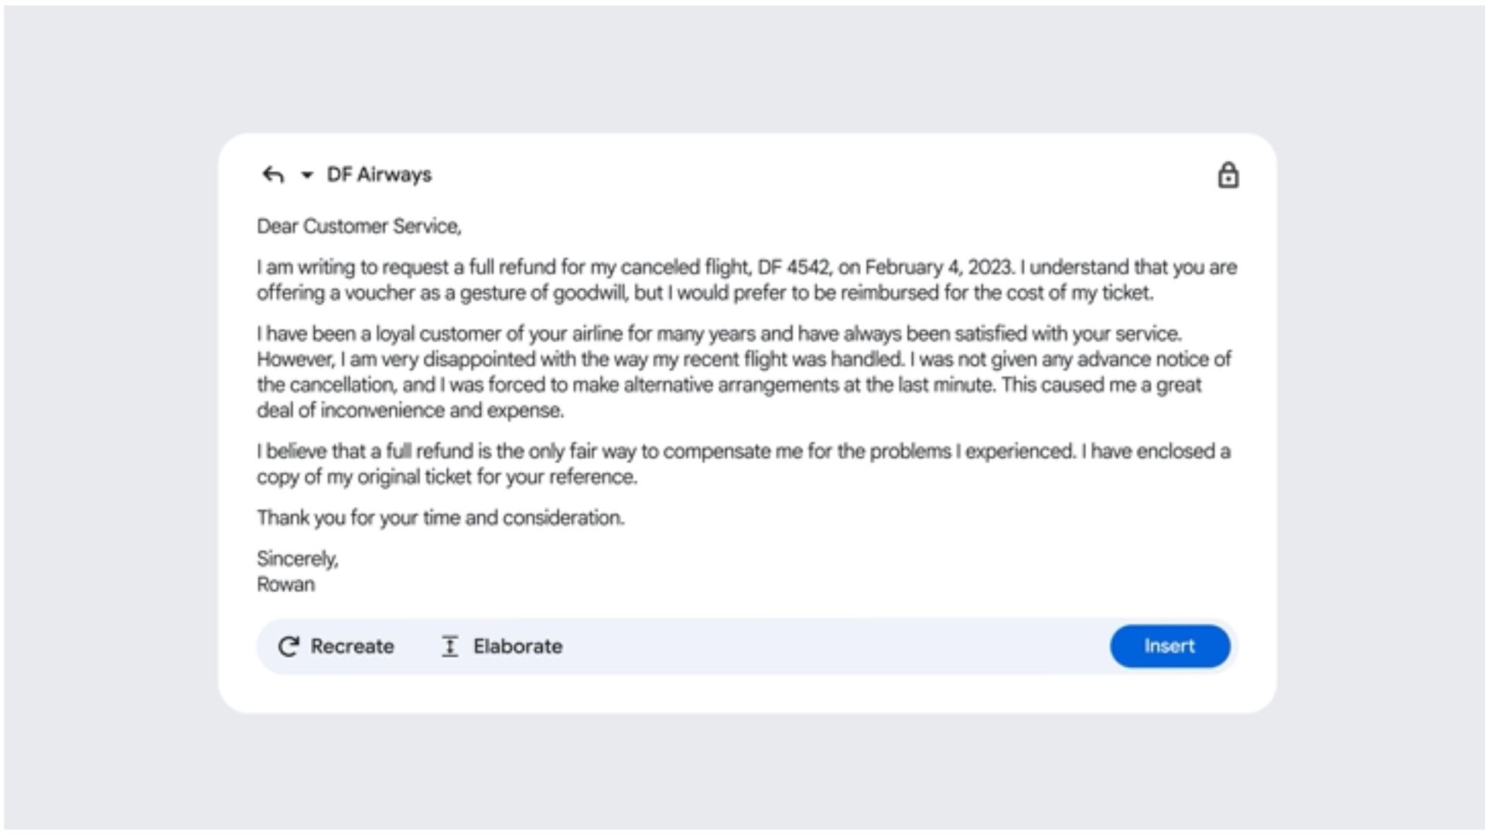Click the date February 4, 2023
This screenshot has width=1485, height=835.
tap(939, 268)
